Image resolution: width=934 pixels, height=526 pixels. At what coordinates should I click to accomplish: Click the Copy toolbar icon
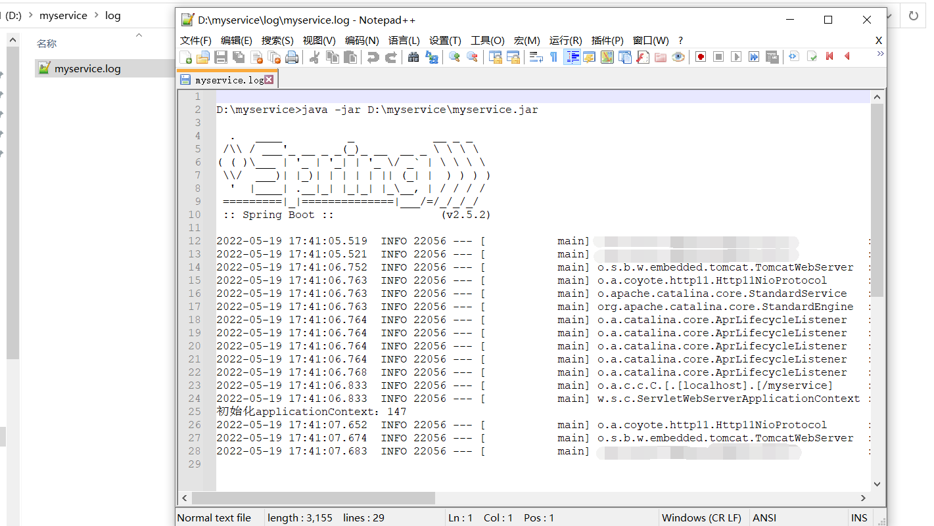333,57
